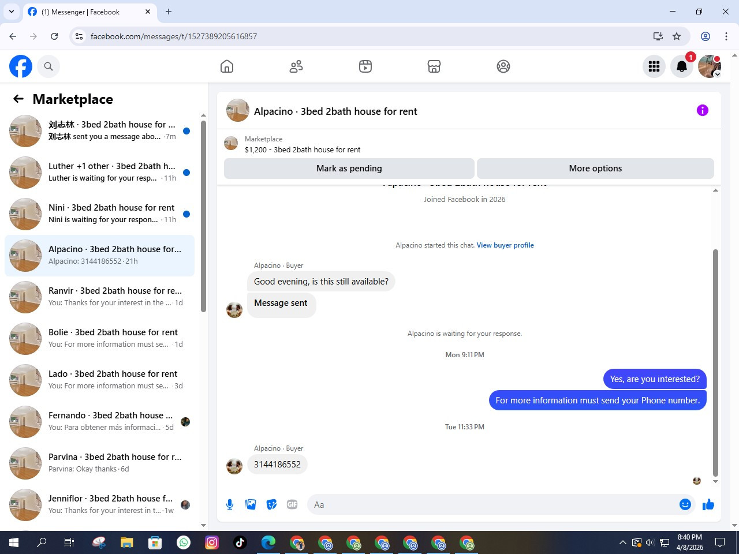Click the Mark as pending button
The image size is (739, 554).
[349, 169]
